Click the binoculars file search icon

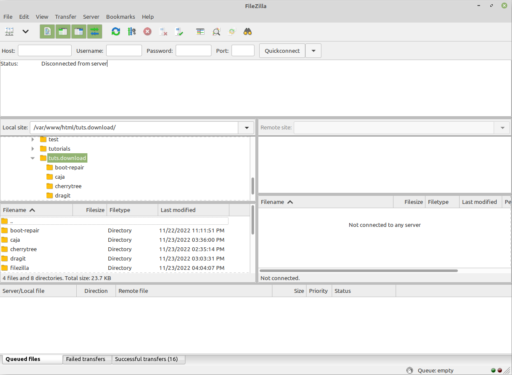tap(248, 31)
